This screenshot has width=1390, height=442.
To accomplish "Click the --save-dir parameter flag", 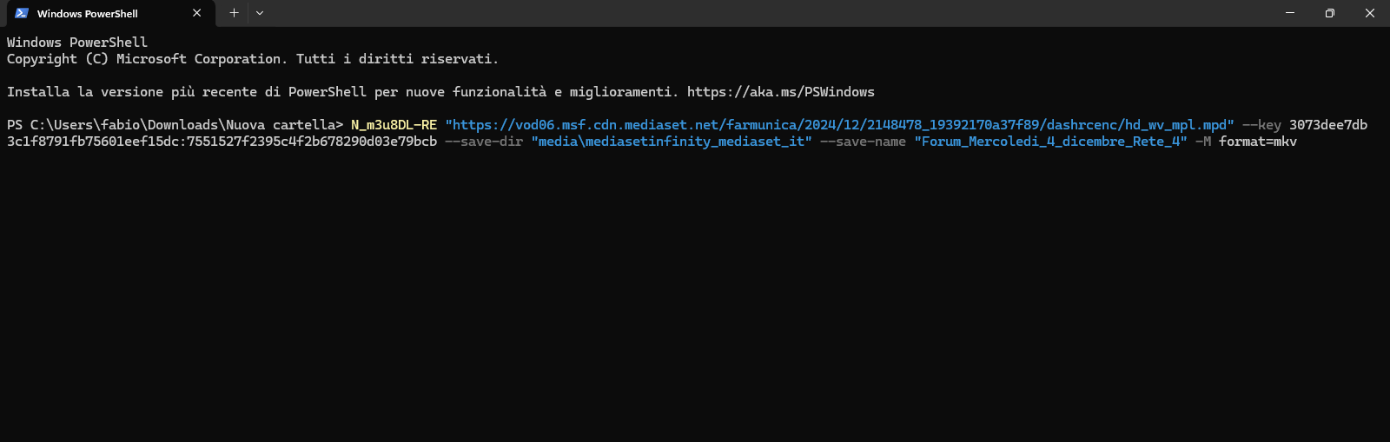I will 484,142.
